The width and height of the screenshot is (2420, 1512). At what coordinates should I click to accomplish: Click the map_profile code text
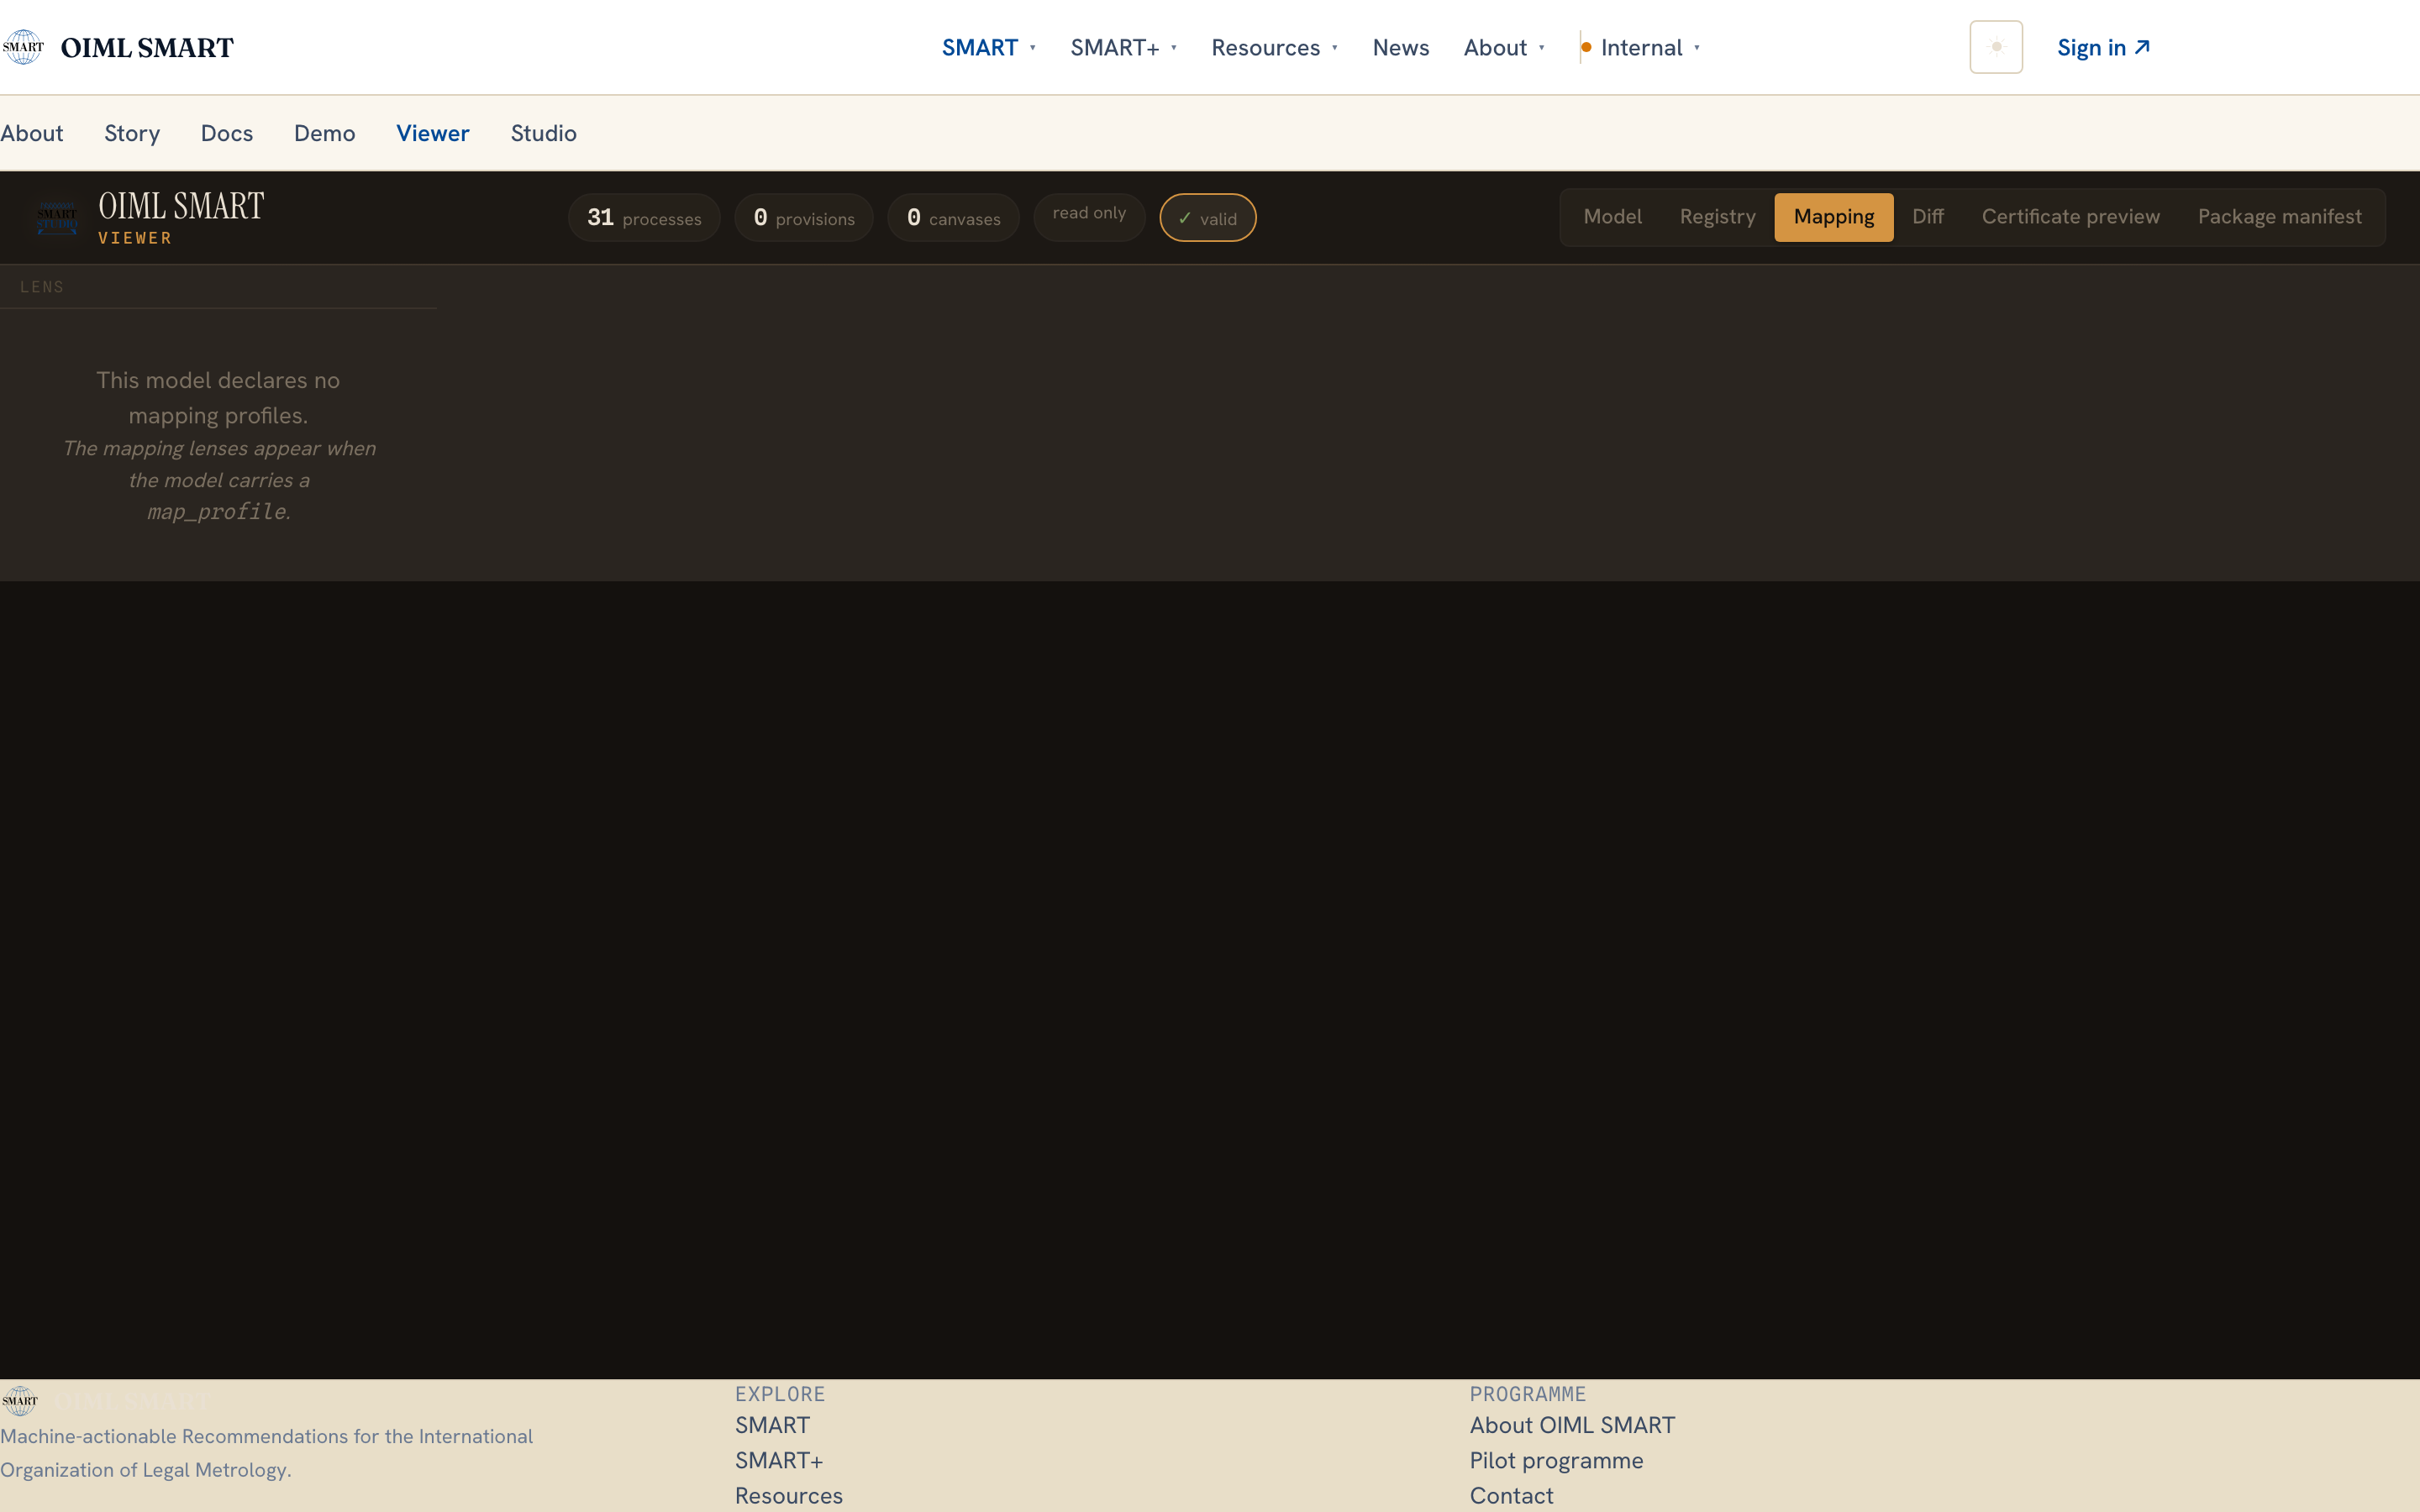[216, 512]
